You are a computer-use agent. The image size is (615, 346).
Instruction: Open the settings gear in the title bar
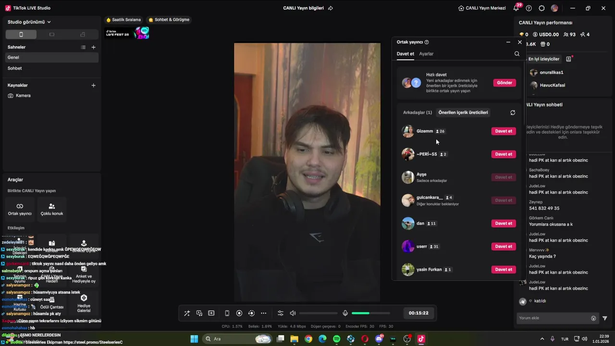[x=541, y=8]
